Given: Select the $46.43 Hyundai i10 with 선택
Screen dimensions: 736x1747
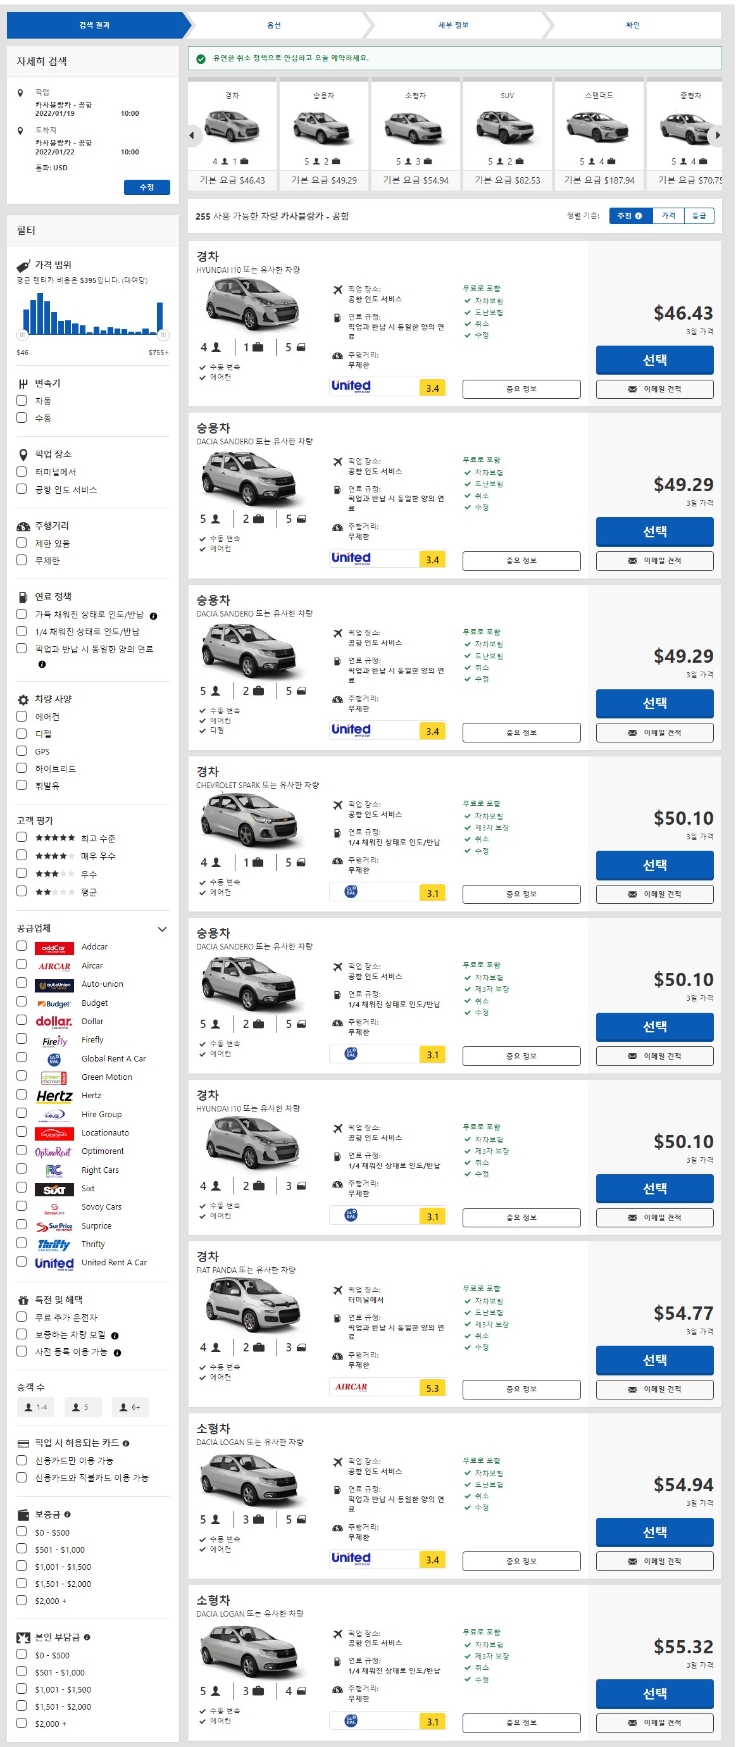Looking at the screenshot, I should (655, 360).
